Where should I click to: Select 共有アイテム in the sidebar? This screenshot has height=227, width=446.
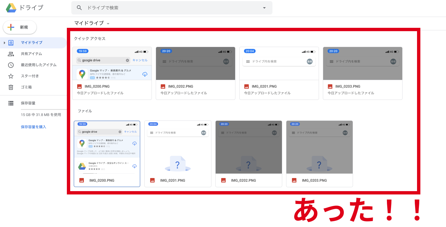(31, 54)
